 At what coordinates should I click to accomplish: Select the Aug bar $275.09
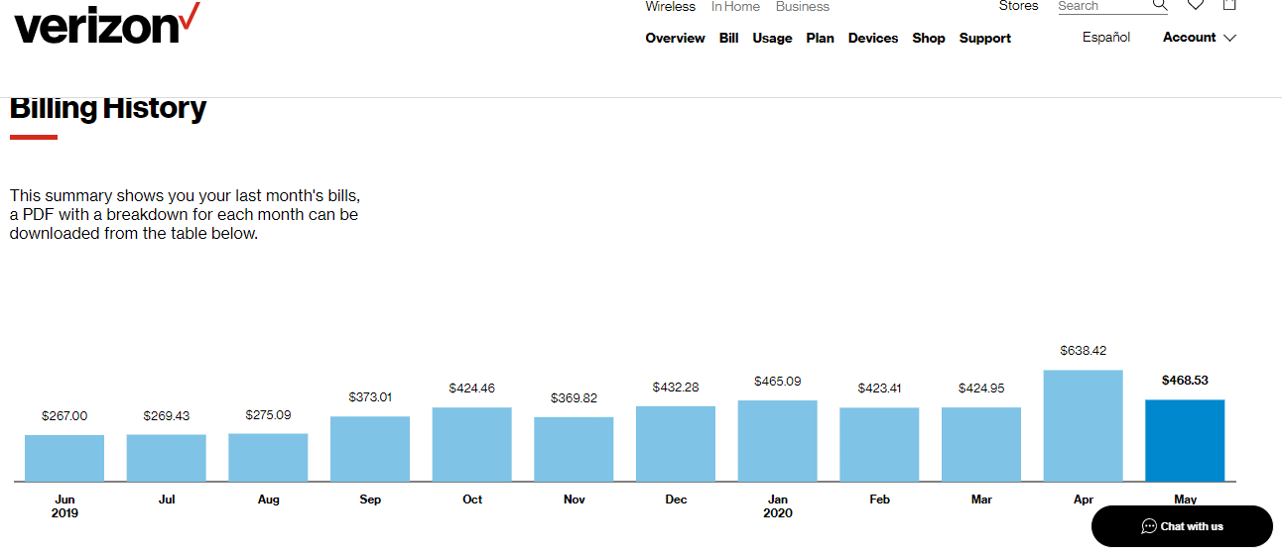point(268,457)
